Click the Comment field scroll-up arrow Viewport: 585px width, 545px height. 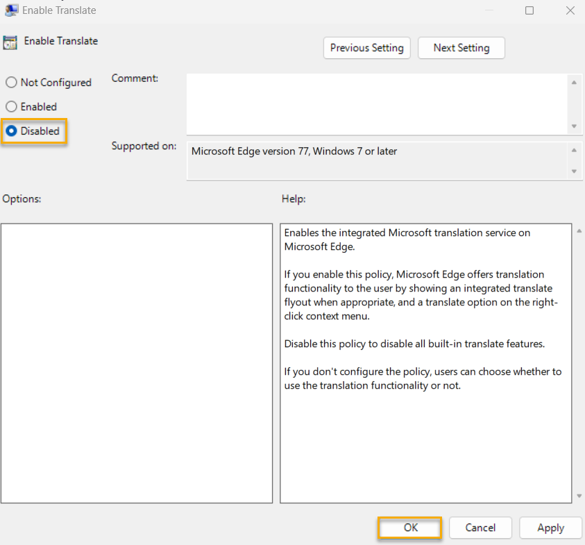[575, 82]
